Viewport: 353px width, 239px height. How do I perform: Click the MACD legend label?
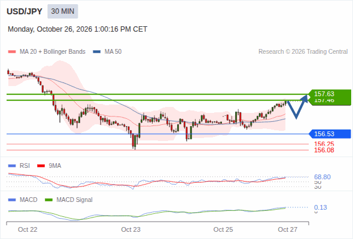(29, 200)
